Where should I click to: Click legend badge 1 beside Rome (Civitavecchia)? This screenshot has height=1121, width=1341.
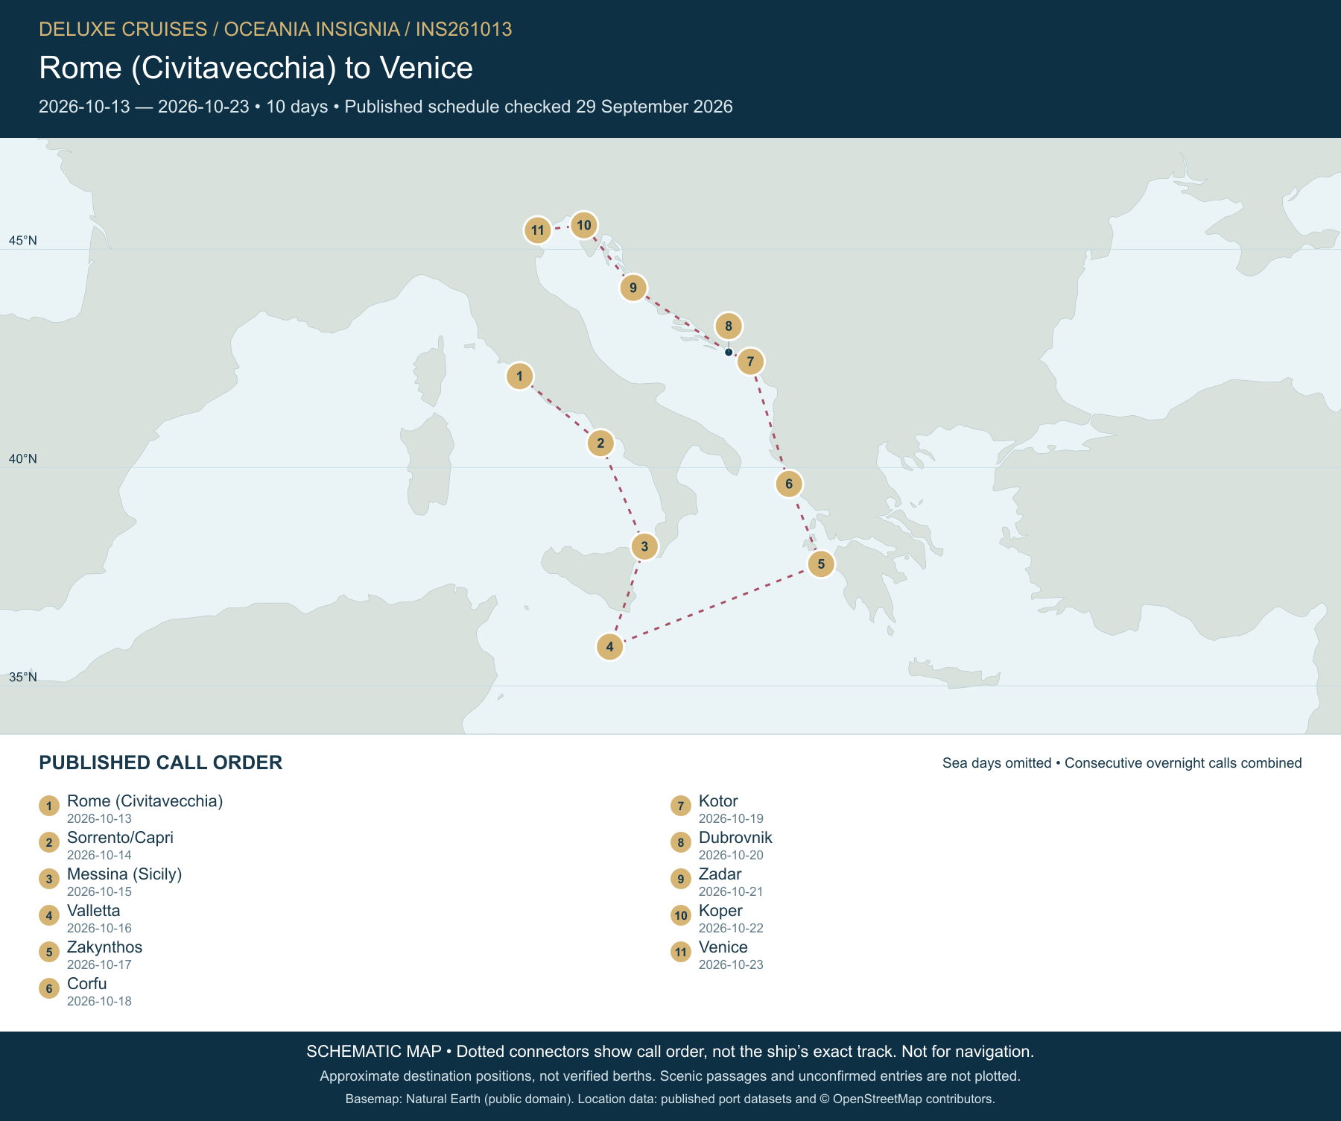(x=49, y=806)
